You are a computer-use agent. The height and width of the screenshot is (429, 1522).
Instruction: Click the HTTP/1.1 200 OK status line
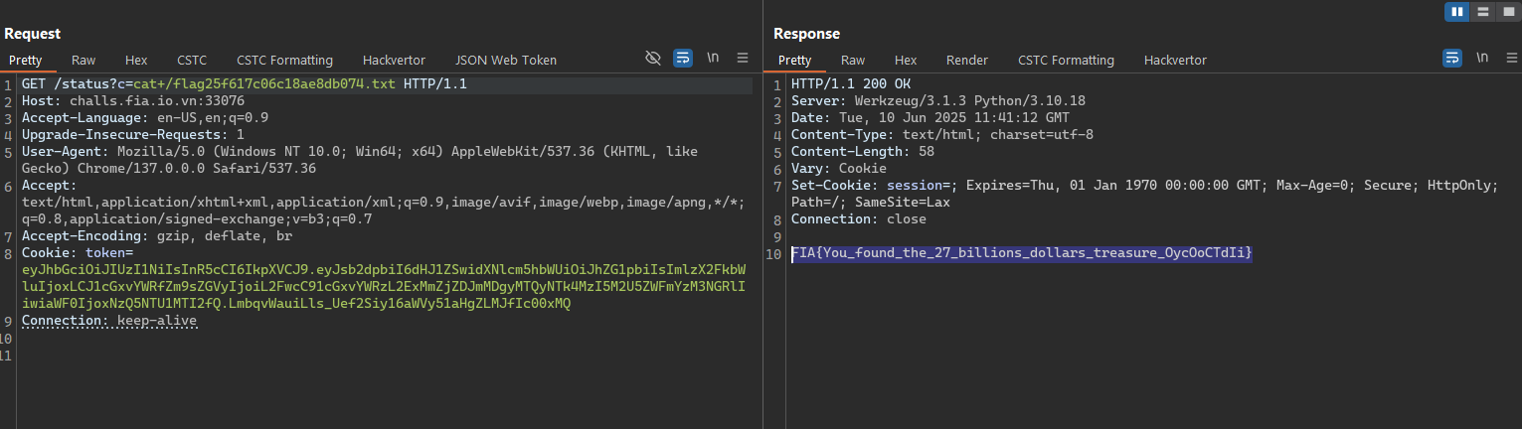[x=851, y=84]
